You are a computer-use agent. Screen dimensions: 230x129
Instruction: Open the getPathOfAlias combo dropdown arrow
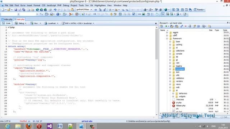point(91,10)
